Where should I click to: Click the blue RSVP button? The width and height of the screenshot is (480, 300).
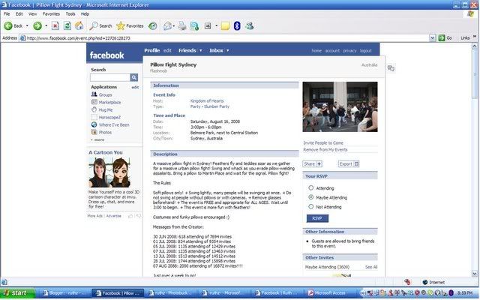tap(317, 218)
